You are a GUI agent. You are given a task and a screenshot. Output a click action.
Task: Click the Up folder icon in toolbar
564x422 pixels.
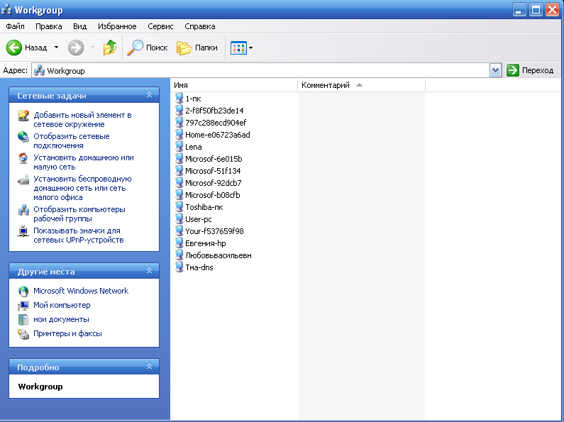click(x=110, y=48)
